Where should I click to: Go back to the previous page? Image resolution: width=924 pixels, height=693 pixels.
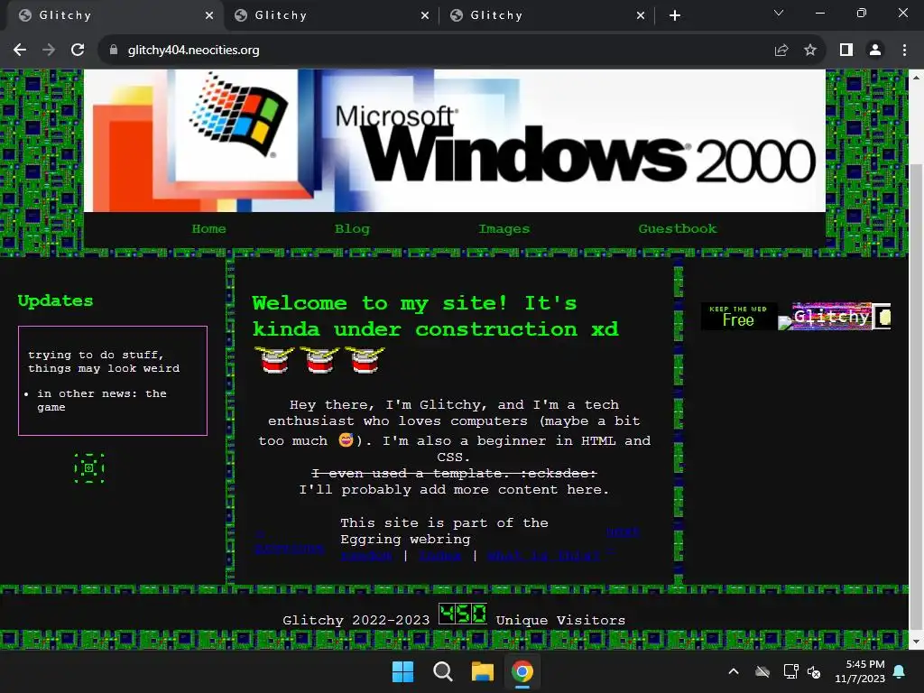(20, 51)
